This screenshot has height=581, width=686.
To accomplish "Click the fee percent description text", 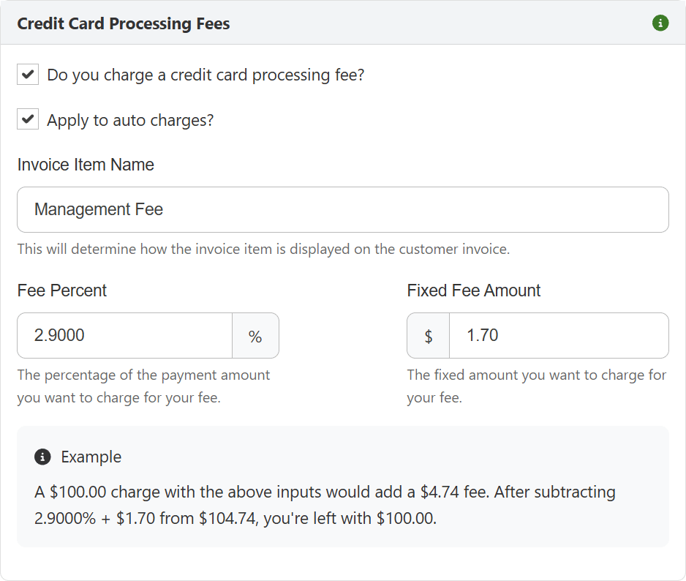I will click(x=143, y=386).
